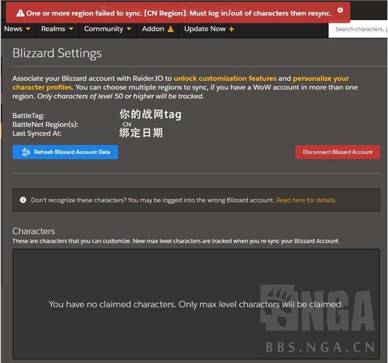Click the Addon download arrow icon
Viewport: 388px width, 363px height.
click(x=171, y=29)
